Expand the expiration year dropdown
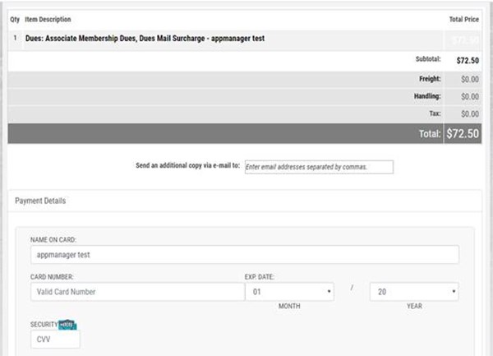The height and width of the screenshot is (356, 493). pyautogui.click(x=413, y=292)
